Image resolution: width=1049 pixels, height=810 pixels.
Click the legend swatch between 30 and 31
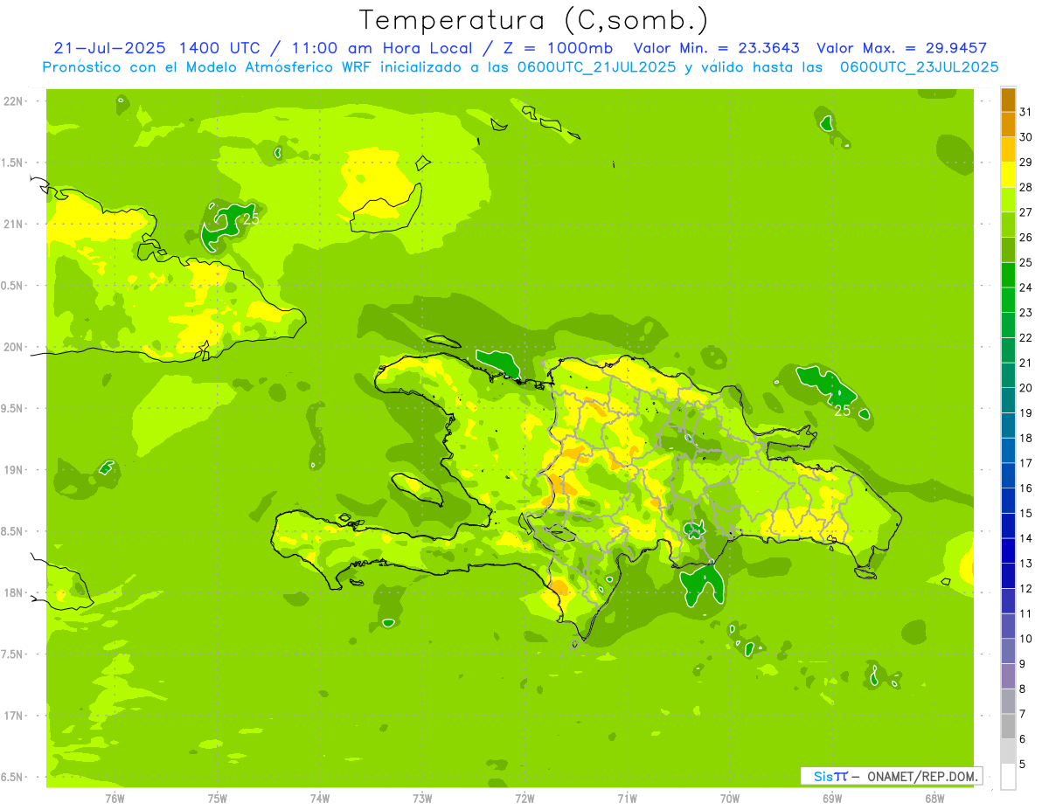[1008, 124]
